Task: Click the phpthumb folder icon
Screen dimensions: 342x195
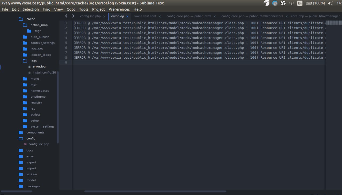Action: 25,97
